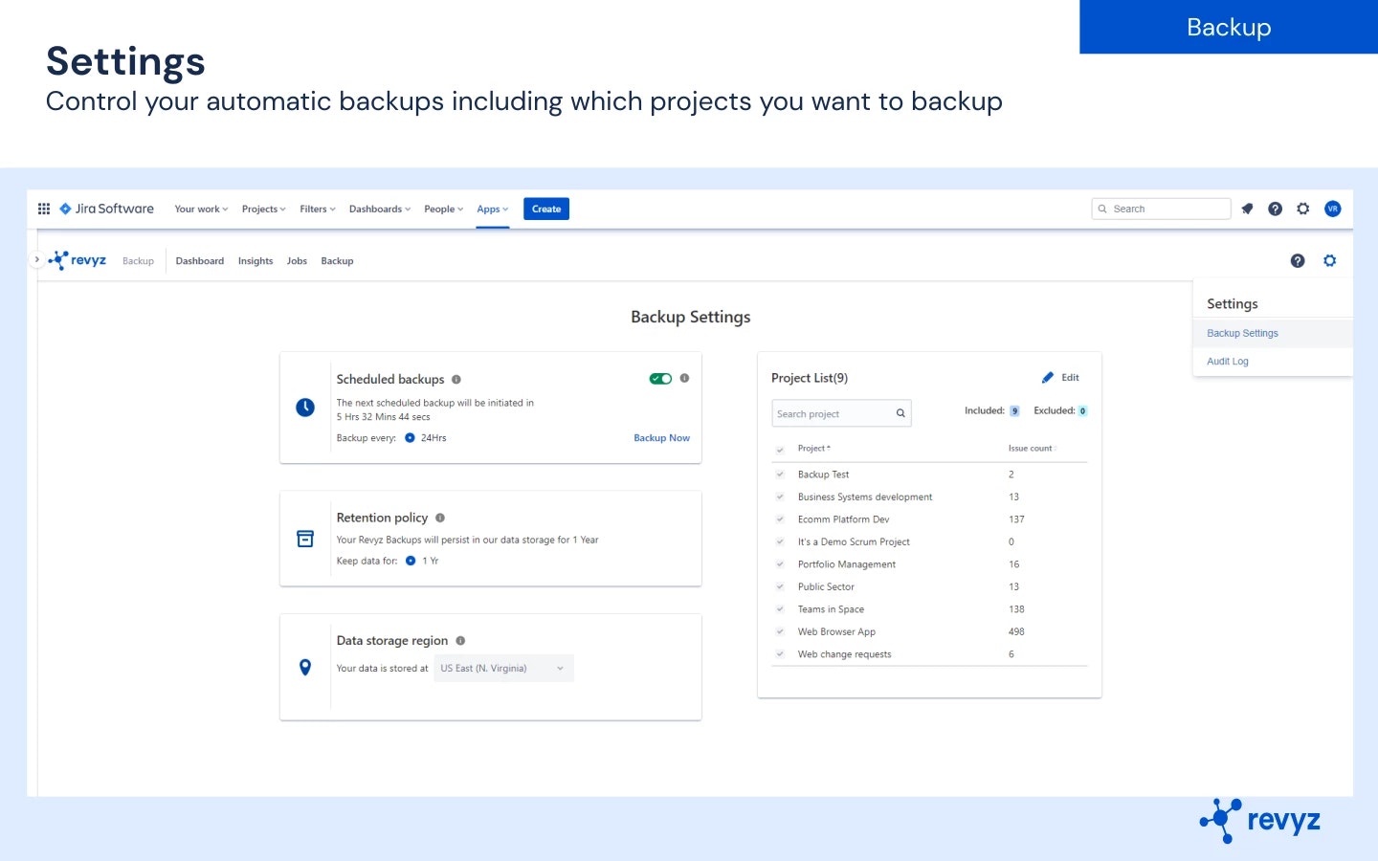Image resolution: width=1378 pixels, height=861 pixels.
Task: Select Backup Settings in Settings menu
Action: [x=1273, y=334]
